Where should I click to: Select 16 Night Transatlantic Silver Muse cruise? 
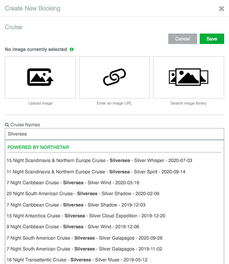coord(77,260)
